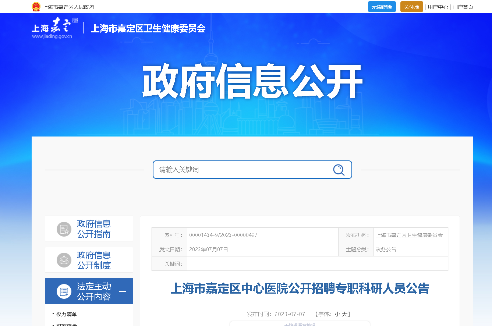Select 权力清单 in the sidebar list
492x326 pixels.
[67, 314]
